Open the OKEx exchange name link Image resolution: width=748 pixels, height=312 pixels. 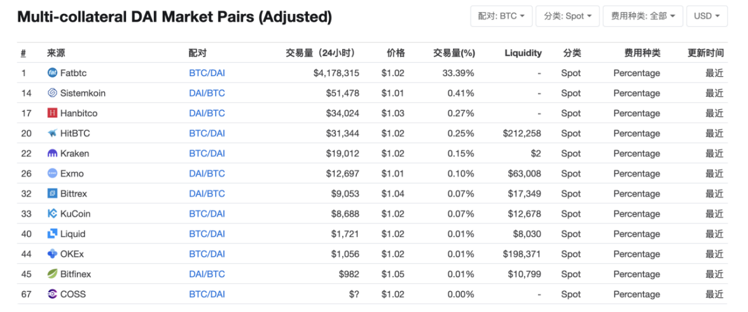coord(72,254)
